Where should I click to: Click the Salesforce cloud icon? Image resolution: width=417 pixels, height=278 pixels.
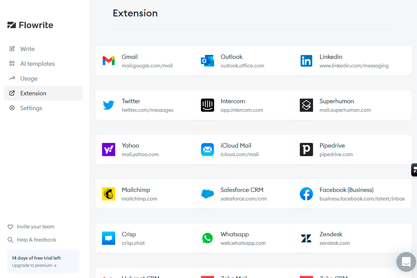point(208,194)
